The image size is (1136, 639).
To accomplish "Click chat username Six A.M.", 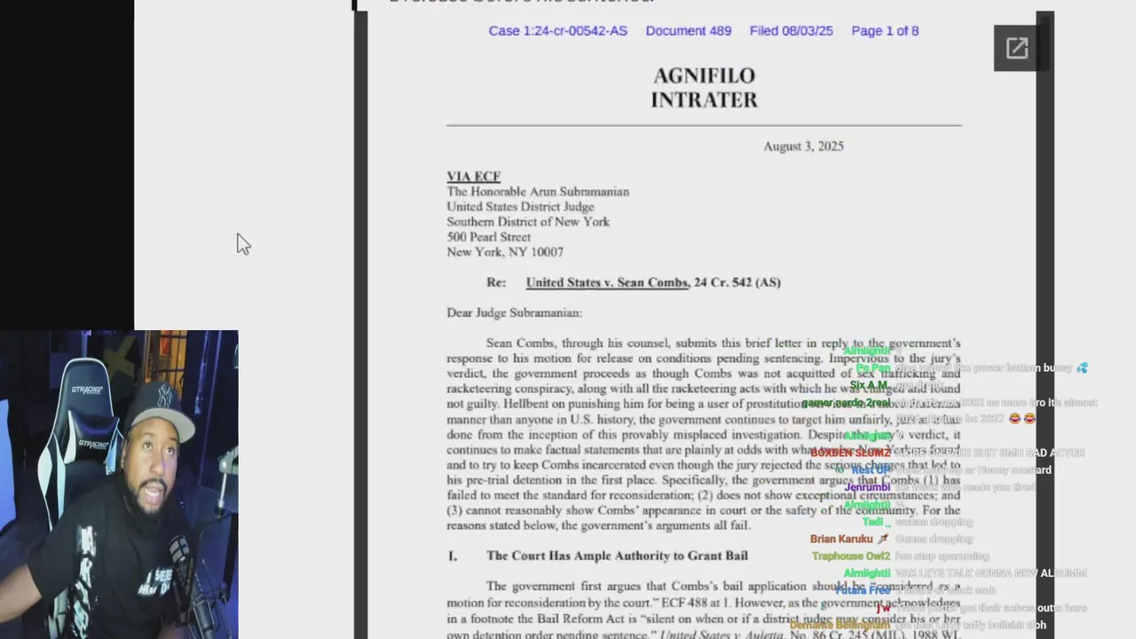I will pos(868,385).
